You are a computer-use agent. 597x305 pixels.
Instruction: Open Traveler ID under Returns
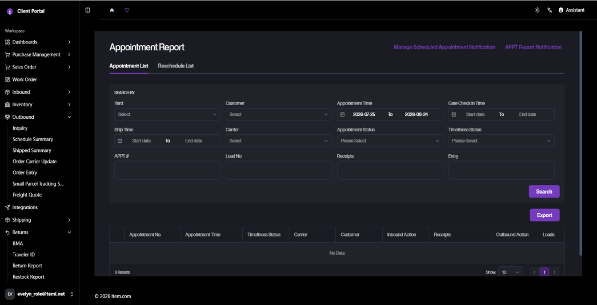24,254
